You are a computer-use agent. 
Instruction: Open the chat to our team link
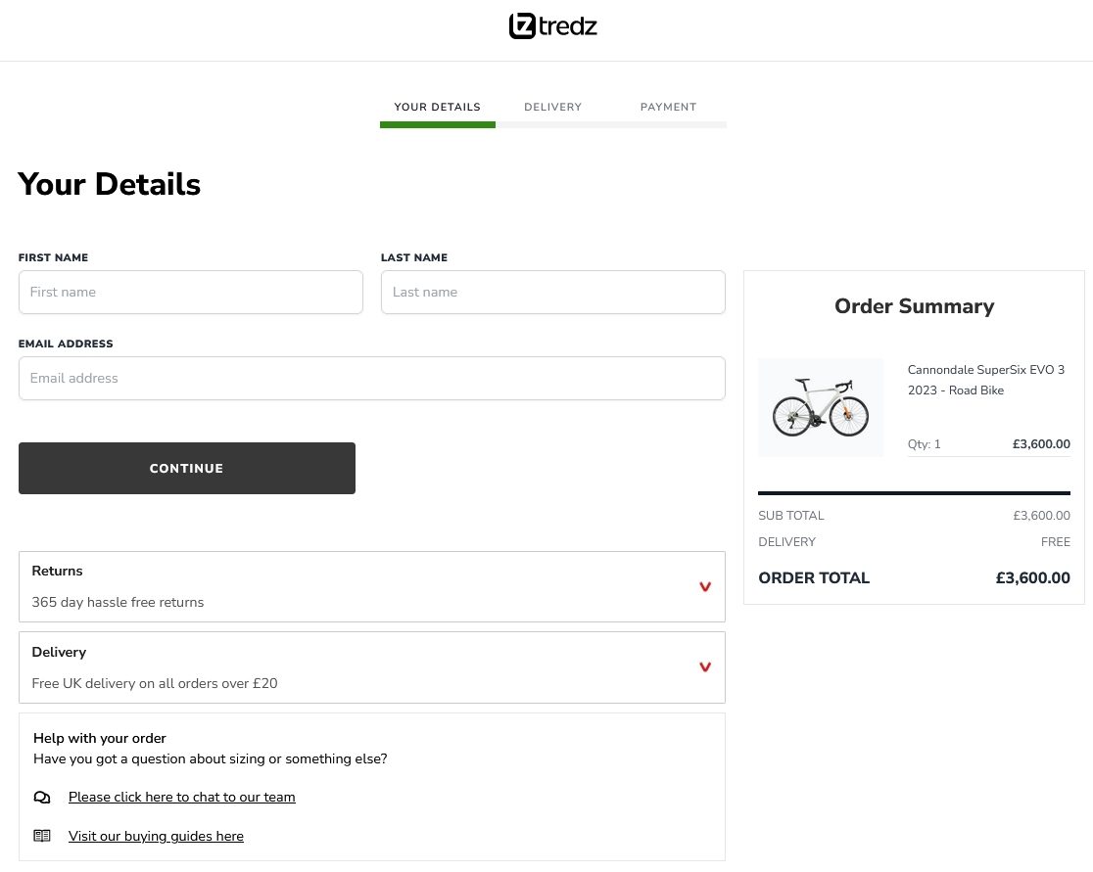pos(182,797)
